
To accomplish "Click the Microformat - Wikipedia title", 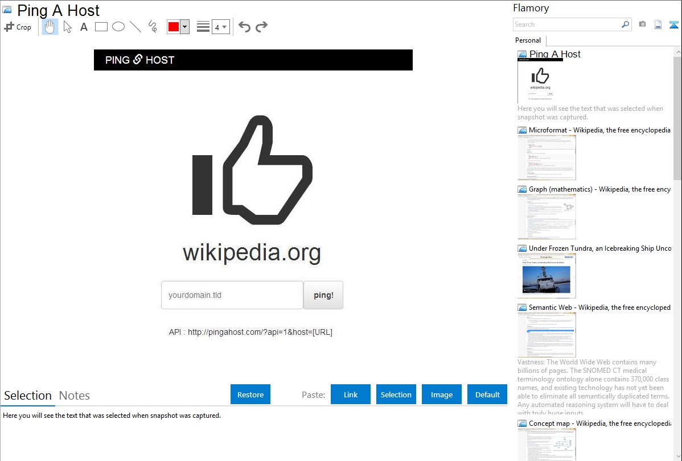I will [600, 130].
